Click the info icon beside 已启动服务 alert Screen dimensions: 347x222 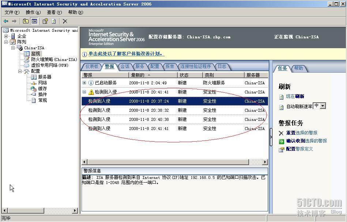[x=91, y=83]
